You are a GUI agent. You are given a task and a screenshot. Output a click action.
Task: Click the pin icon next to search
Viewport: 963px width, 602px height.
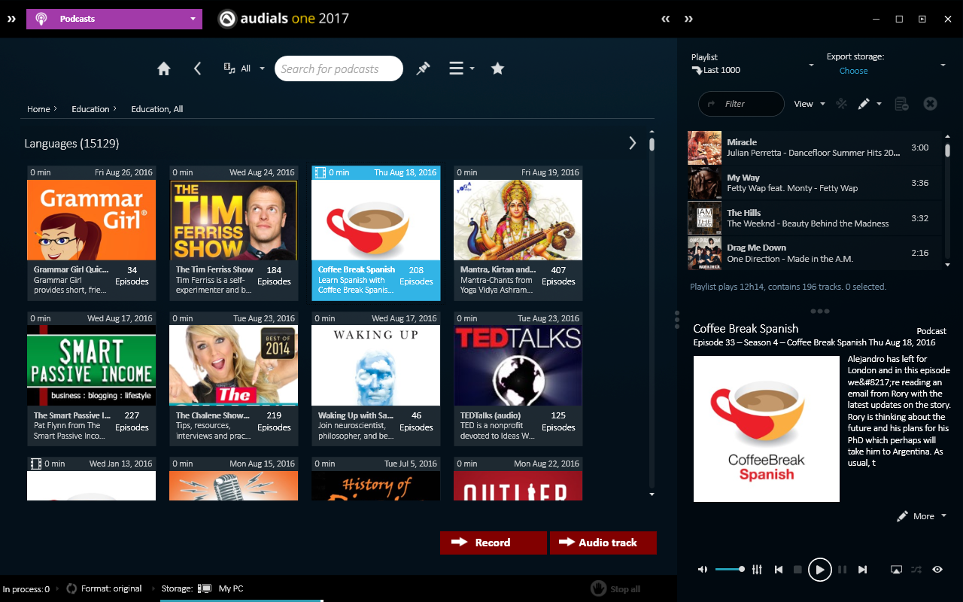423,68
